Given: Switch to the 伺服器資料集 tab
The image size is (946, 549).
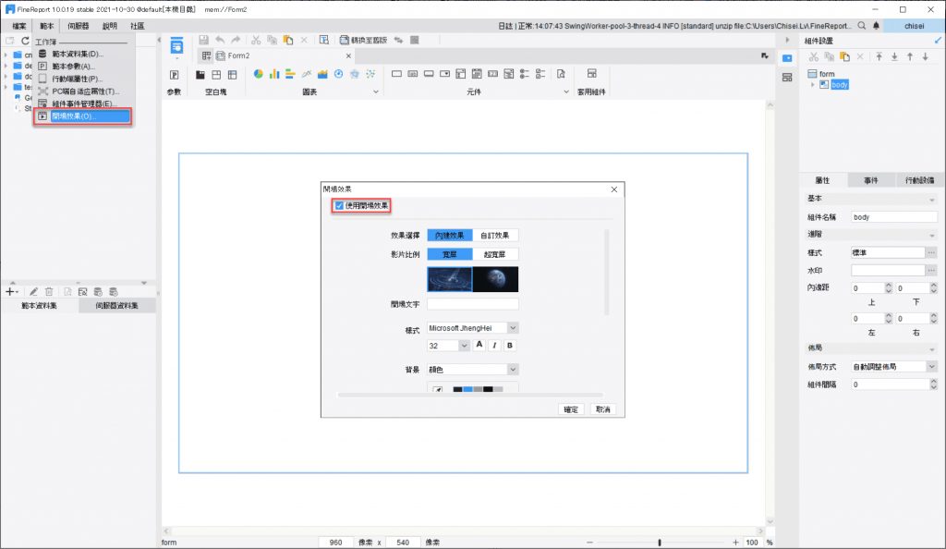Looking at the screenshot, I should [x=117, y=305].
